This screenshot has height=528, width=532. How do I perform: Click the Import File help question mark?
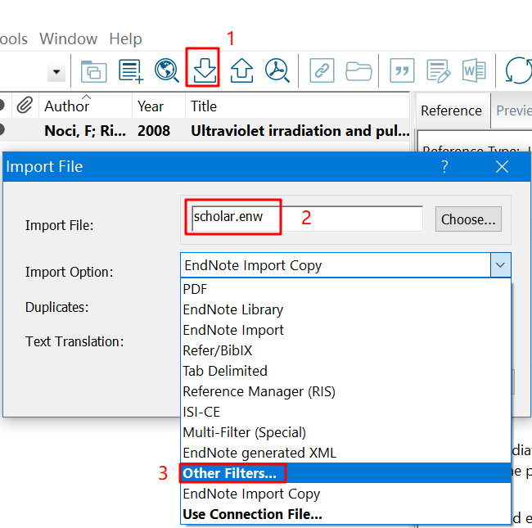coord(444,167)
